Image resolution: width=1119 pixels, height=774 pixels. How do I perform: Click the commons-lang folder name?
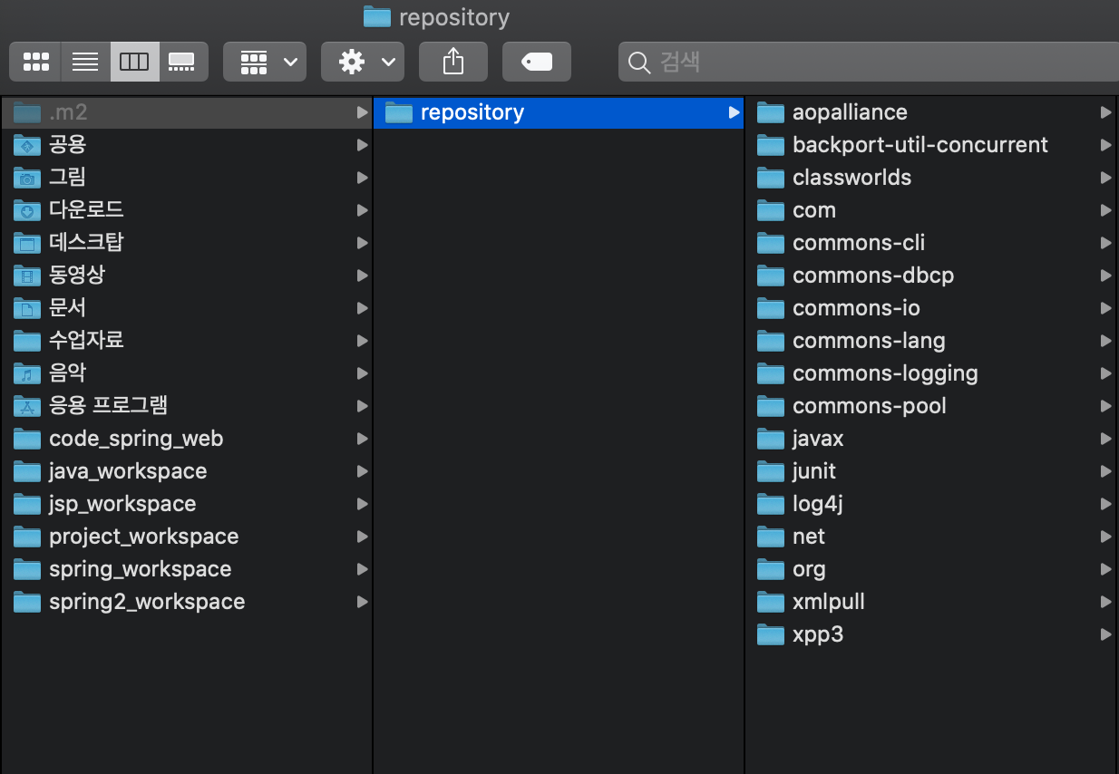point(869,341)
